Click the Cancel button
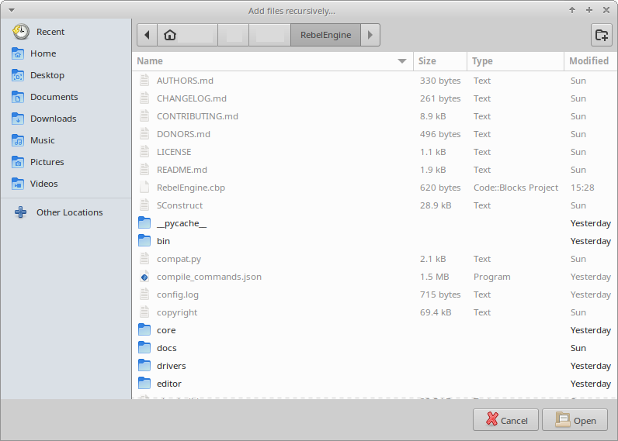Screen dimensions: 618x441 click(x=505, y=420)
